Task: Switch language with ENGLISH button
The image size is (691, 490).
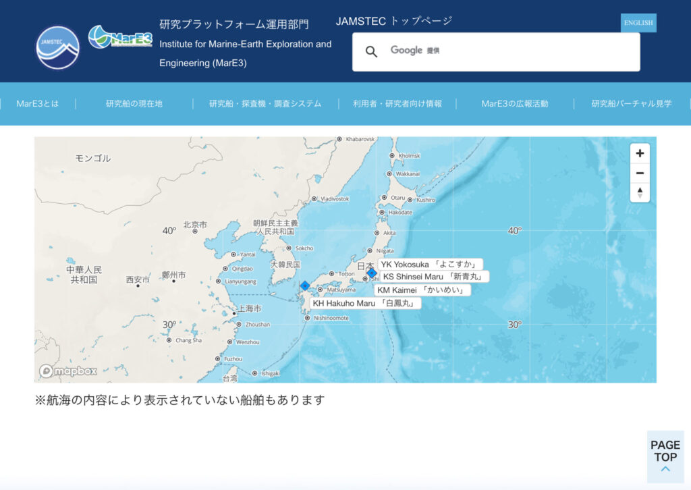Action: click(638, 23)
